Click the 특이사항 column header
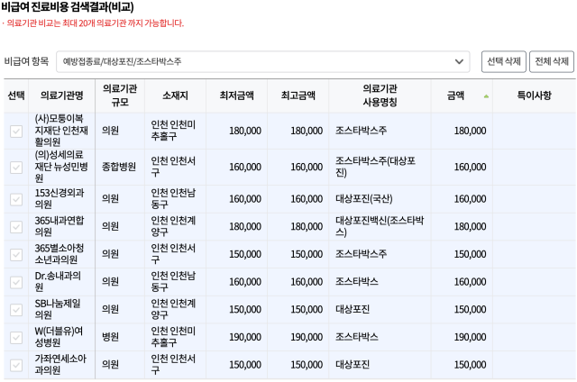The width and height of the screenshot is (577, 382). [535, 95]
